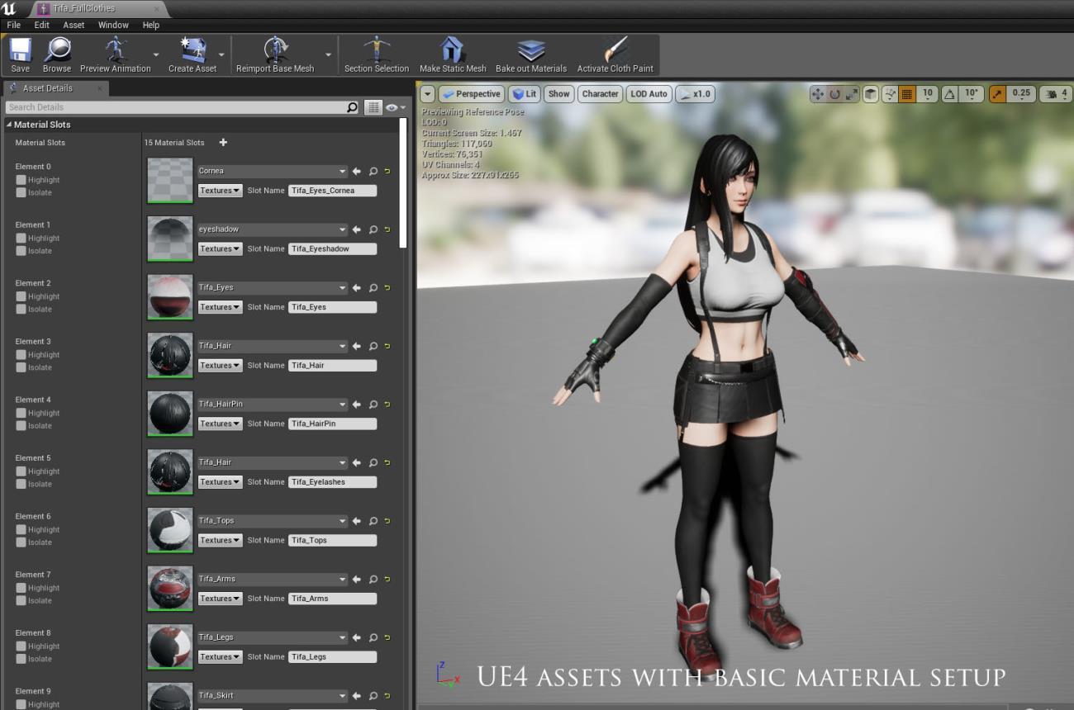This screenshot has width=1074, height=710.
Task: Open the viewport options dropdown arrow
Action: click(x=427, y=94)
